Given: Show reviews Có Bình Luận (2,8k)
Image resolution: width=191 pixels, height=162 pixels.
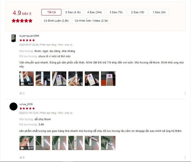Looking at the screenshot, I should pyautogui.click(x=56, y=21).
